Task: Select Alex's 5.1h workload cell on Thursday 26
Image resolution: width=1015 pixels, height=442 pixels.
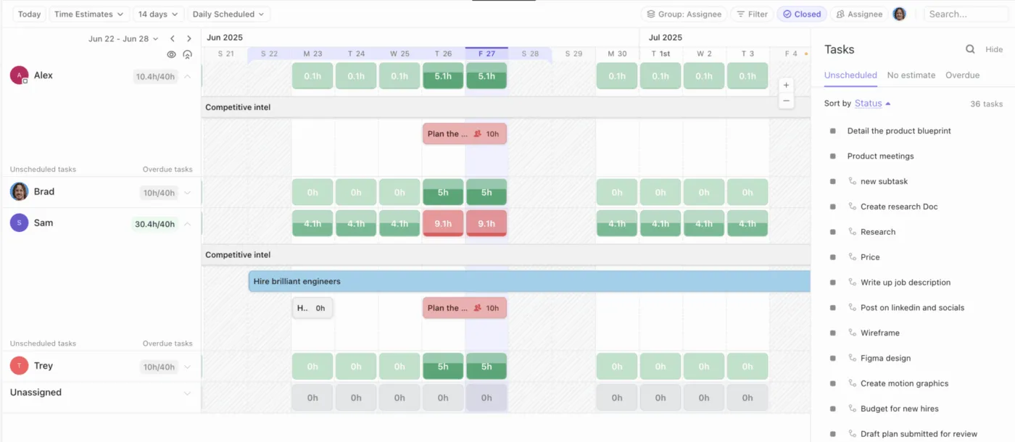Action: [x=443, y=76]
